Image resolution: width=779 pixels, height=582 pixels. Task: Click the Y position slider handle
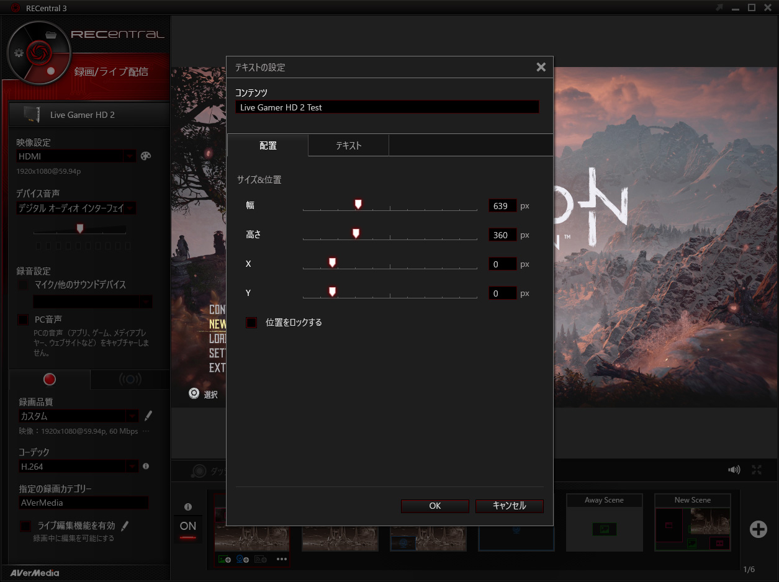[333, 292]
